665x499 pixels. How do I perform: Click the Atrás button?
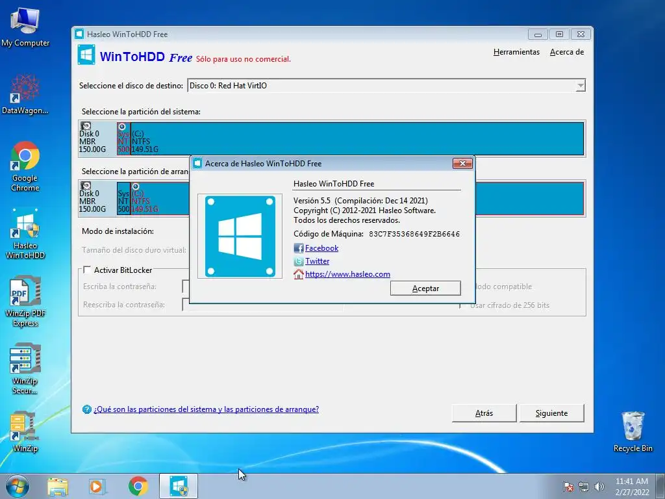(484, 413)
